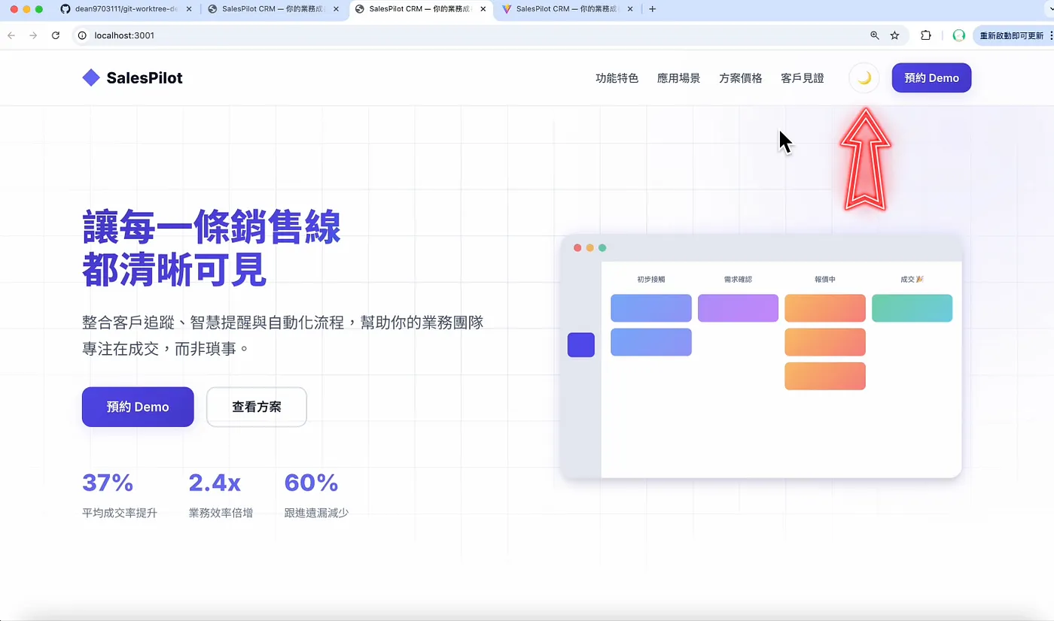This screenshot has width=1054, height=621.
Task: Select the active third SalesPilot CRM tab
Action: tap(420, 9)
